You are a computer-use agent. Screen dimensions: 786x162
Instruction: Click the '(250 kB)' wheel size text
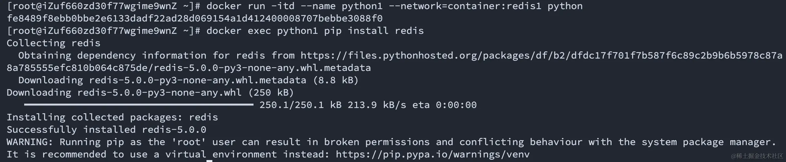(x=271, y=93)
